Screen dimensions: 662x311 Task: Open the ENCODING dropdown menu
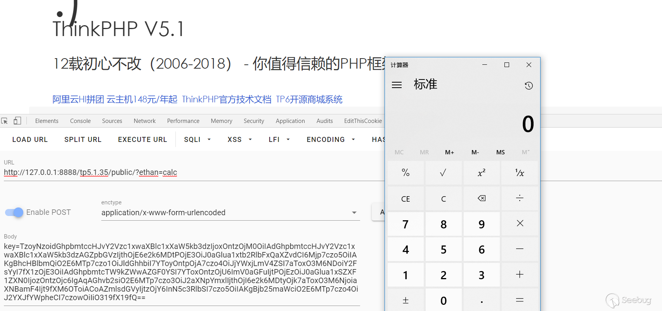(x=331, y=140)
